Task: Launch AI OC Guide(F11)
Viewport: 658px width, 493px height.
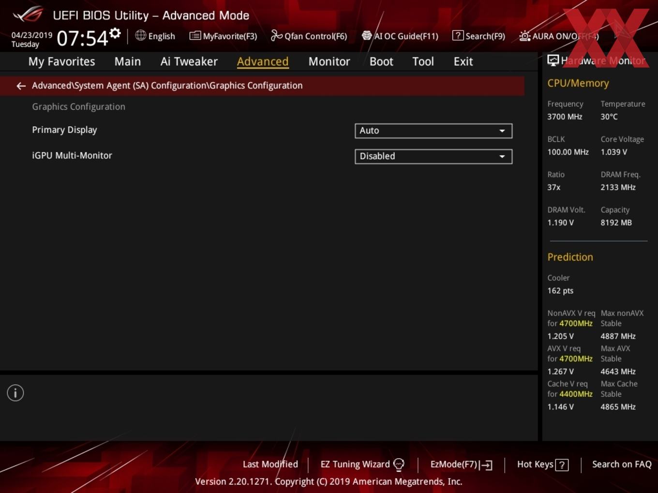Action: (400, 36)
